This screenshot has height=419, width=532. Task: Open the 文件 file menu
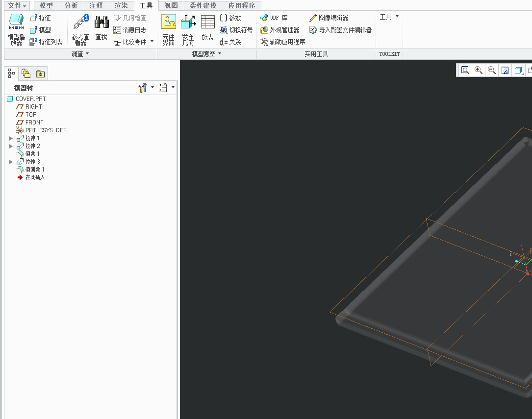17,5
